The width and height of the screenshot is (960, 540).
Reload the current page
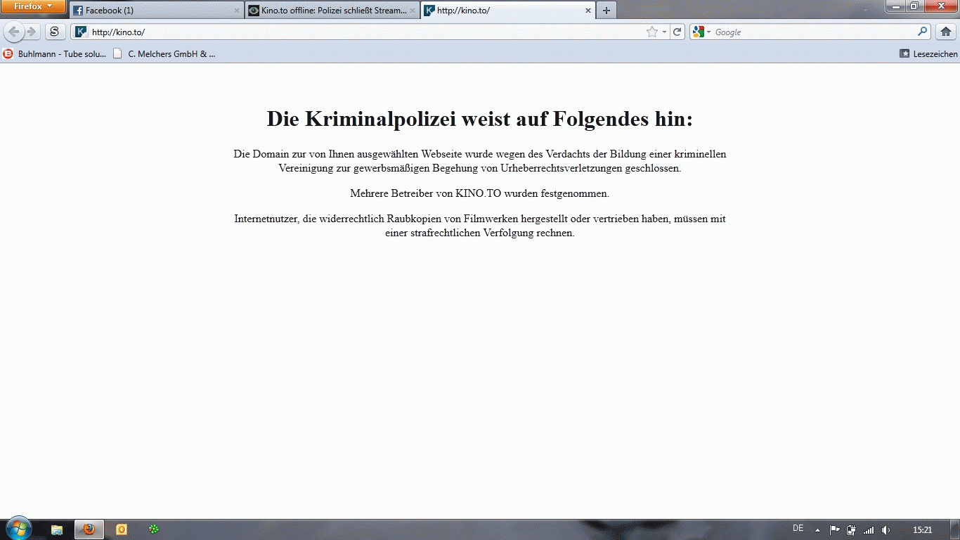coord(677,32)
